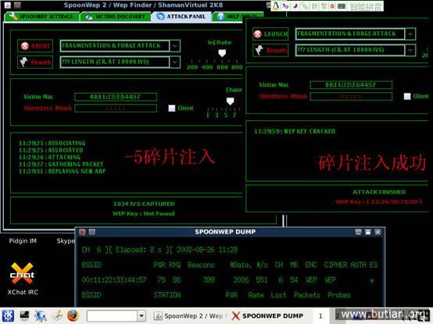433x324 pixels.
Task: Click the taskbar command input box
Action: click(x=112, y=316)
